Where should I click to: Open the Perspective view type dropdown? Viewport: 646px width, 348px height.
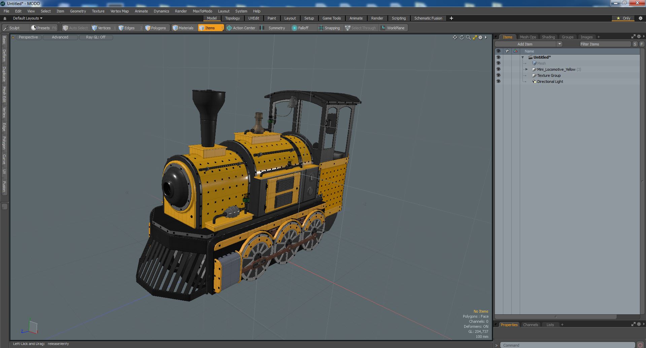28,37
